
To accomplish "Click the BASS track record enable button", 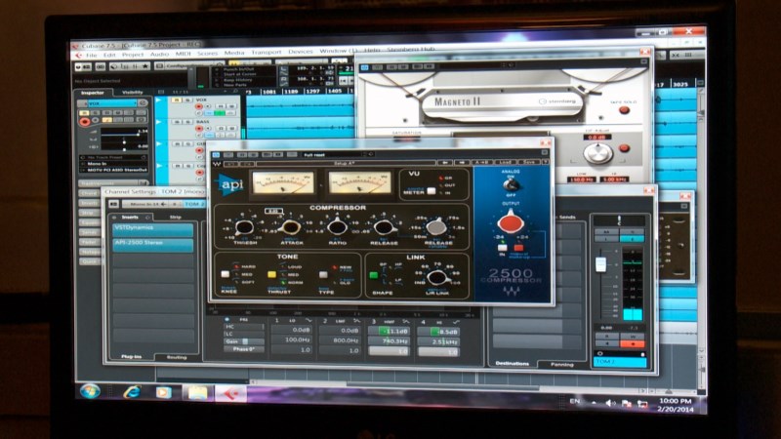I will [199, 129].
